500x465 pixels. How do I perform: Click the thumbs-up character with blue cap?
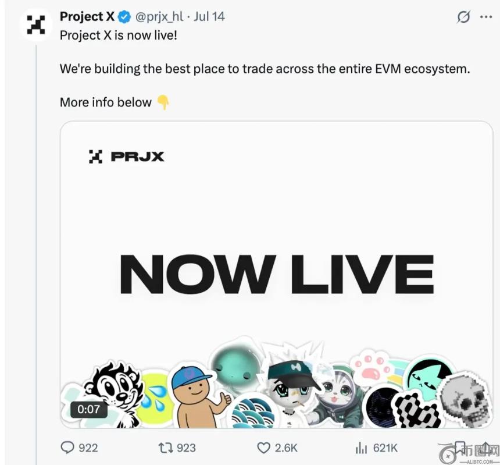click(197, 396)
